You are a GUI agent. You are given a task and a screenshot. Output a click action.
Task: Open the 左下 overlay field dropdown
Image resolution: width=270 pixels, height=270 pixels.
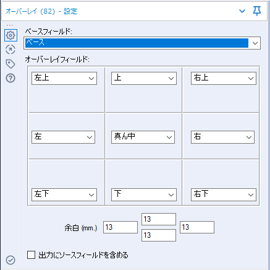[64, 194]
